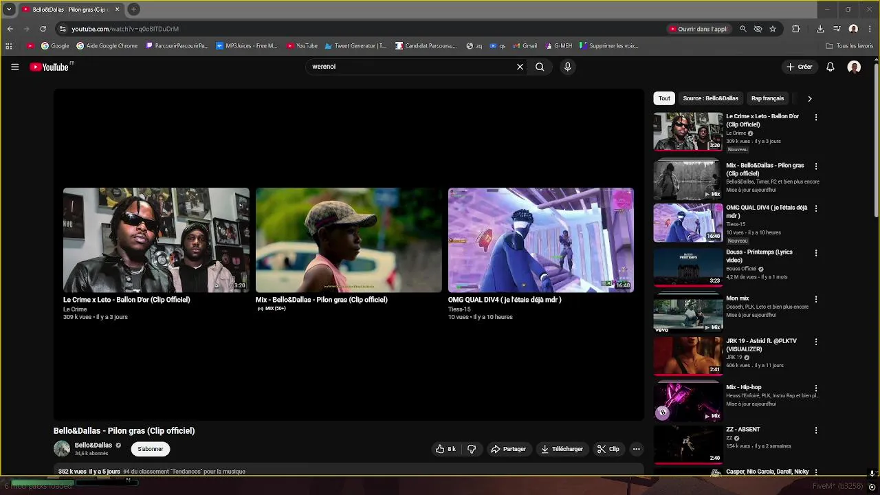880x495 pixels.
Task: Open the tab search dropdown arrow
Action: [x=9, y=10]
